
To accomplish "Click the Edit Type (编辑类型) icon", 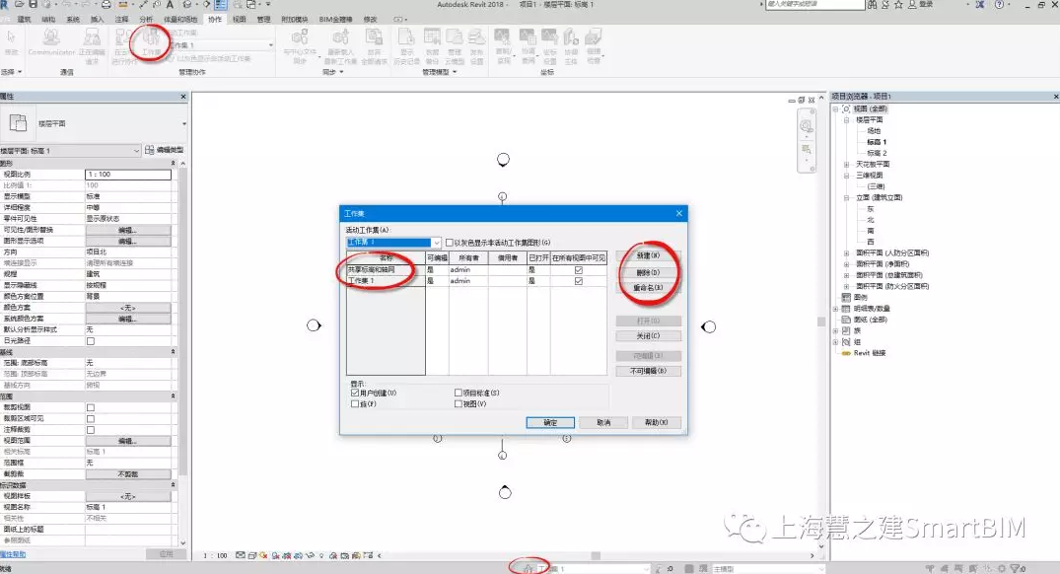I will point(150,150).
